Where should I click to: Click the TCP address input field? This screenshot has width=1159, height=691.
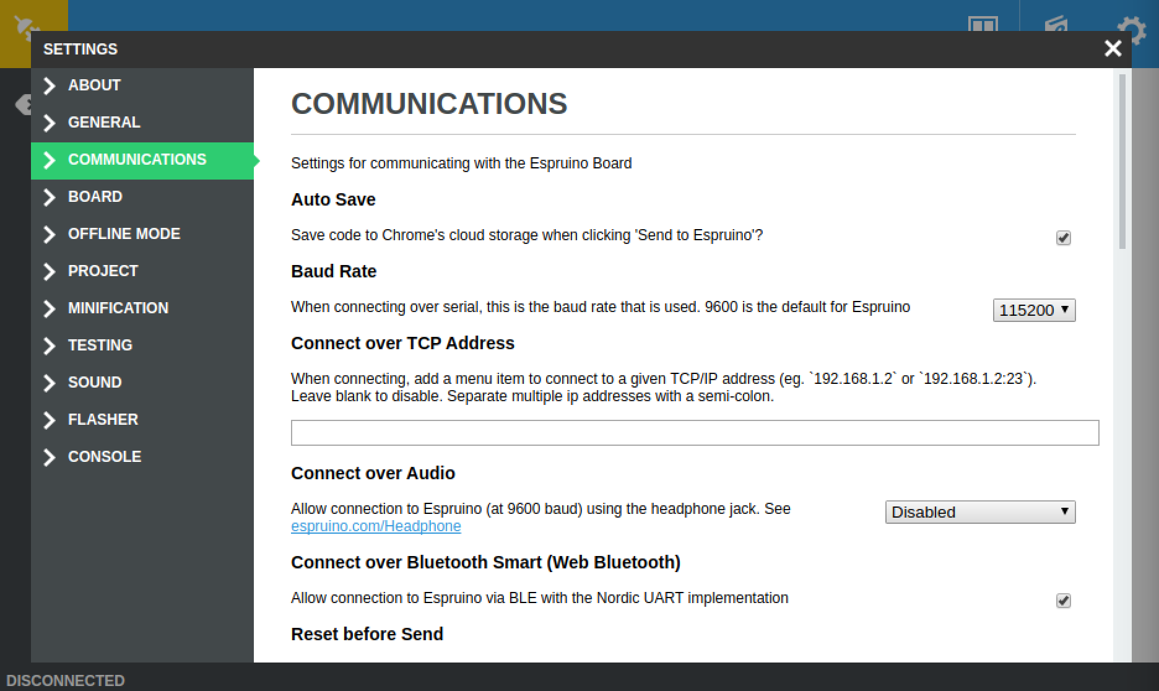click(x=695, y=433)
